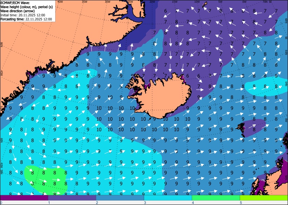This screenshot has height=205, width=288.
Task: Click the 15W longitude label
Action: tap(174, 2)
